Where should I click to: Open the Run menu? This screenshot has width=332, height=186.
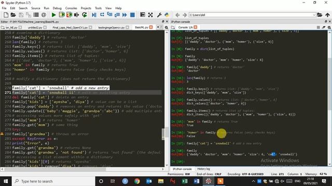point(46,8)
